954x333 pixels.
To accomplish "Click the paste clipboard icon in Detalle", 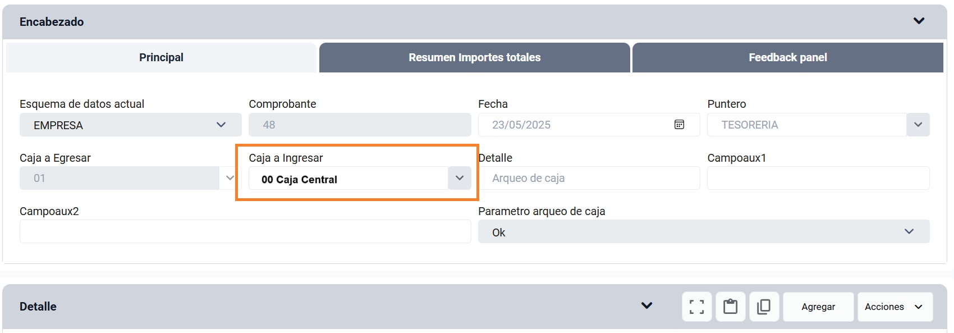I will [x=731, y=307].
